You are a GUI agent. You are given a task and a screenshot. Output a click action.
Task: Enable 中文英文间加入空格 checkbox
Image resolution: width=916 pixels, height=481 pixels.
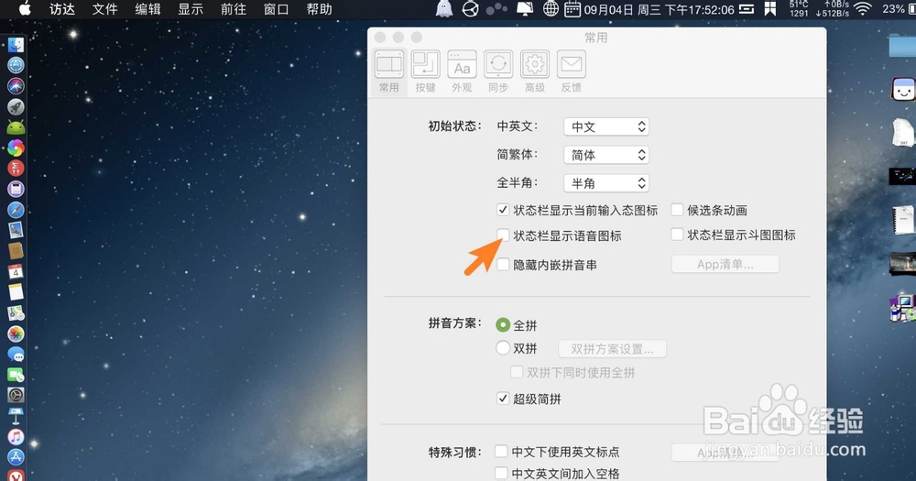click(x=501, y=473)
